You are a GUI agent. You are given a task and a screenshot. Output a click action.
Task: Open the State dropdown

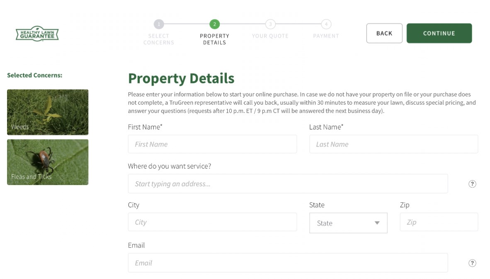(x=348, y=223)
